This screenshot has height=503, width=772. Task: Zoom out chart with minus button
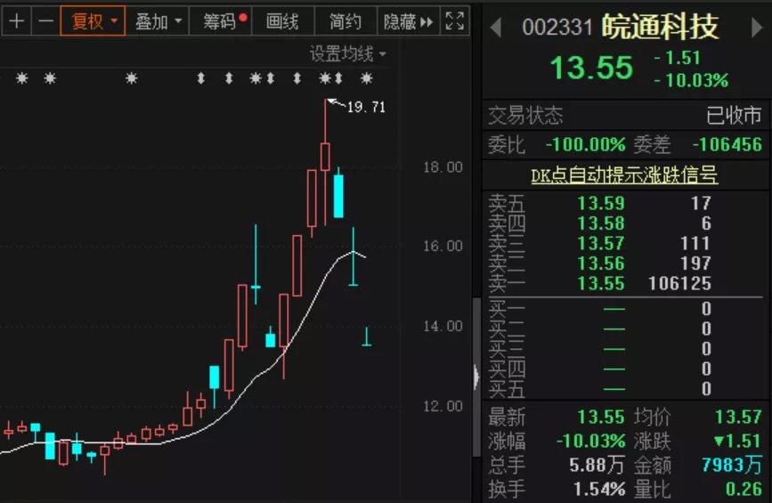click(x=45, y=21)
